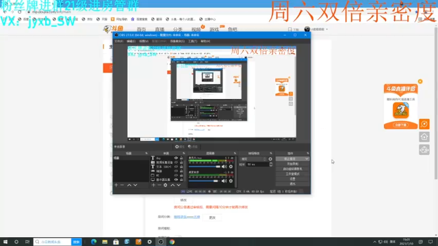This screenshot has height=246, width=438.
Task: Go to the Douyu 分类 nav tab
Action: (178, 29)
